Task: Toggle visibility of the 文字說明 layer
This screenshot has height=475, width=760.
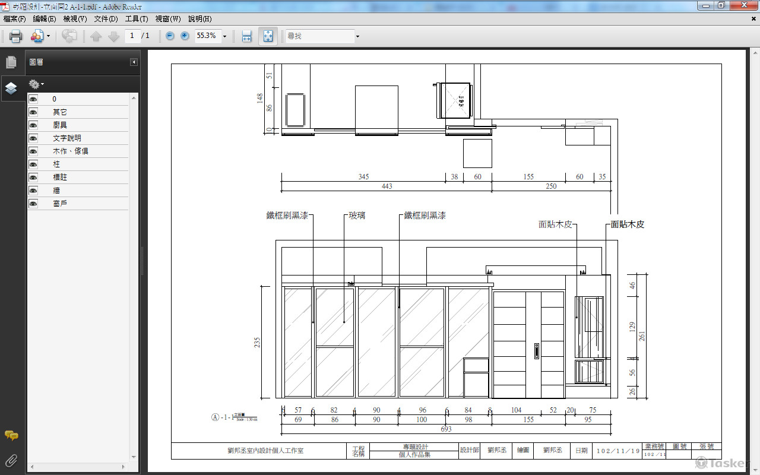Action: tap(33, 138)
